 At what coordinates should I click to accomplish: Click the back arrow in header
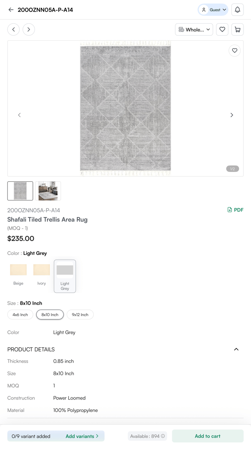pyautogui.click(x=11, y=10)
